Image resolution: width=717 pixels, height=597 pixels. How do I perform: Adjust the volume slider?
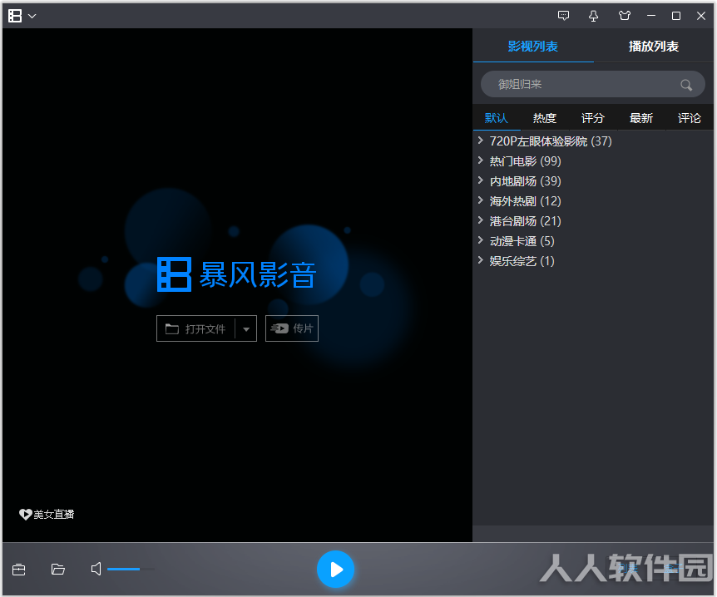131,569
